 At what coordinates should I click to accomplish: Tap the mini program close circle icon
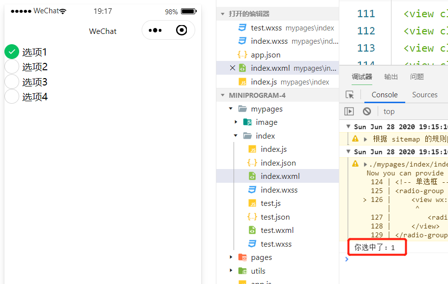pyautogui.click(x=181, y=30)
